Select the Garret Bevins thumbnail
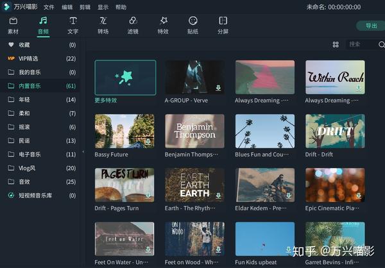This screenshot has width=385, height=268. [335, 239]
